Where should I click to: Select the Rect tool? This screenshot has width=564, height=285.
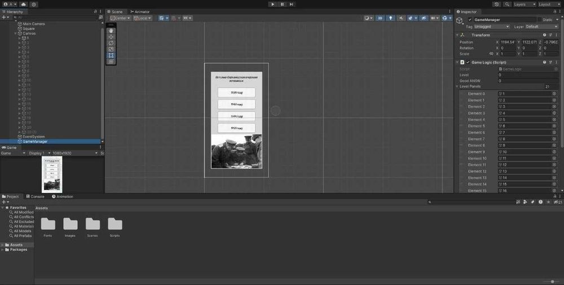click(x=111, y=55)
